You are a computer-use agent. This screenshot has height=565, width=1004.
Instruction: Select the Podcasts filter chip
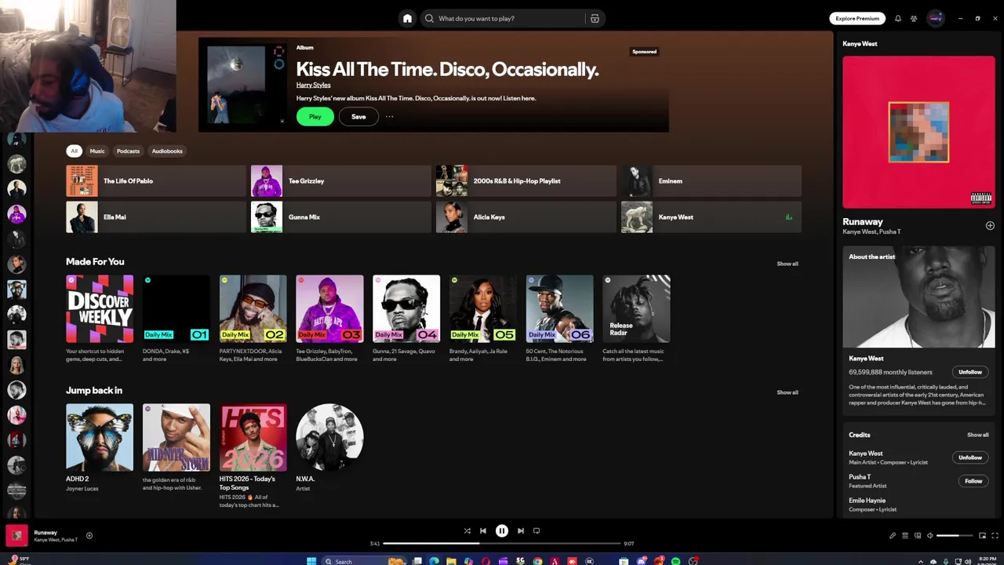pyautogui.click(x=128, y=151)
